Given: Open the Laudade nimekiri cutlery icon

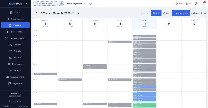Looking at the screenshot, I should click(7, 38).
